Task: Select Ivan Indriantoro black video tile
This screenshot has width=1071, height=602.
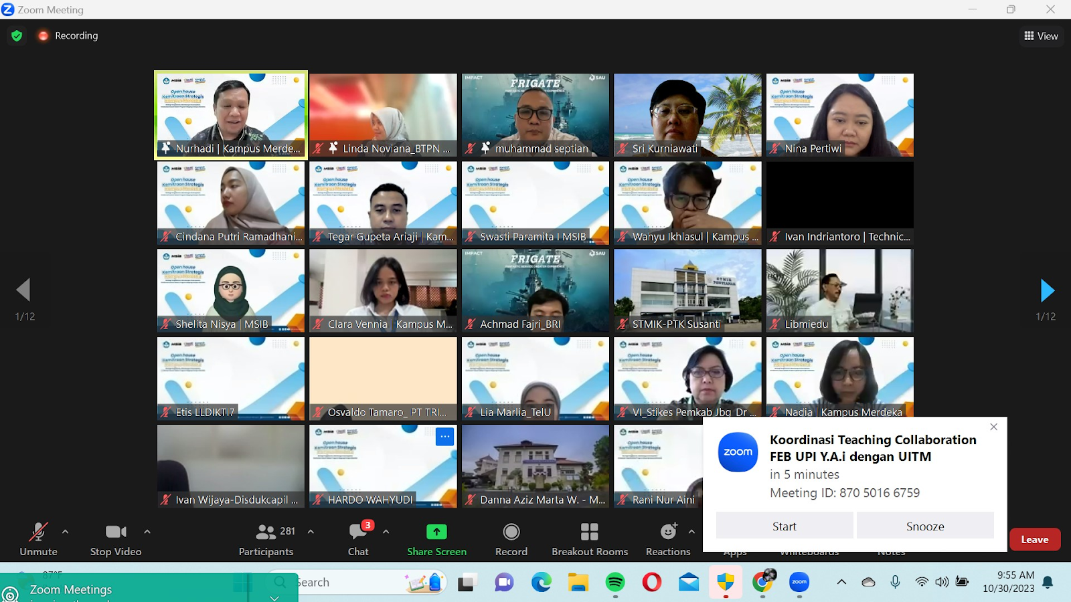Action: coord(840,203)
